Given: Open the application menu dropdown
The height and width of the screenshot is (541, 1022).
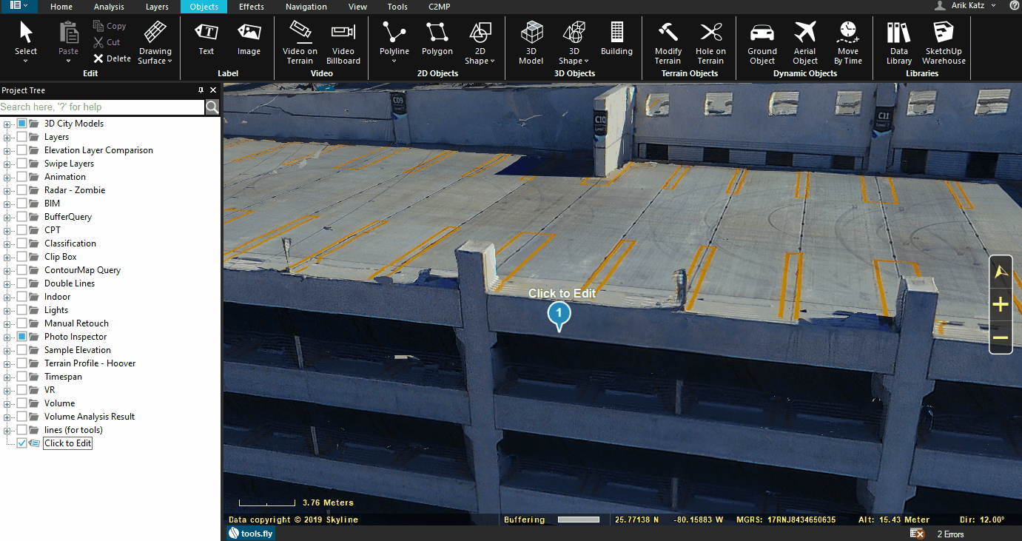Looking at the screenshot, I should coord(19,6).
